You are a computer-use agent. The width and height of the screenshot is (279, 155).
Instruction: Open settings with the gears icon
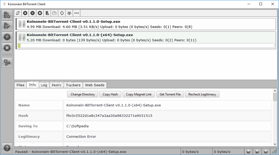pyautogui.click(x=7, y=62)
